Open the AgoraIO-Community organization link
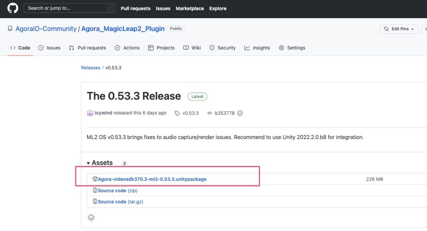 click(x=46, y=29)
